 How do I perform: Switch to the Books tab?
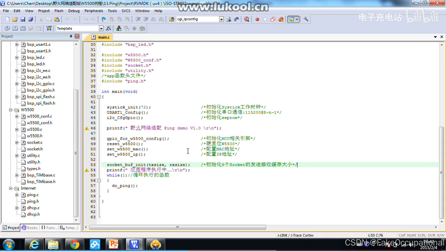(30, 228)
